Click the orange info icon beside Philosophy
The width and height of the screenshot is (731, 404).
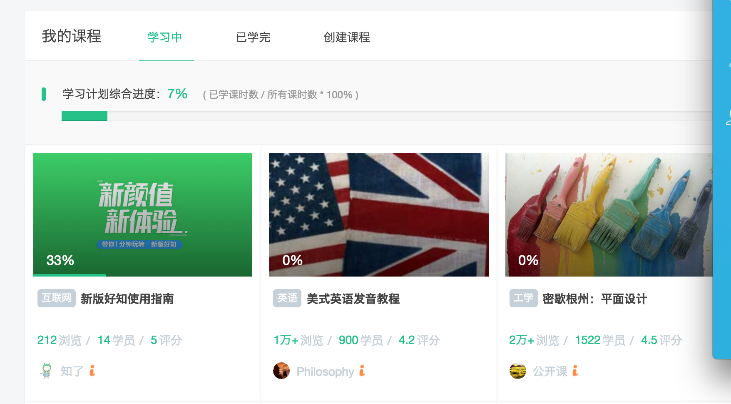[362, 370]
